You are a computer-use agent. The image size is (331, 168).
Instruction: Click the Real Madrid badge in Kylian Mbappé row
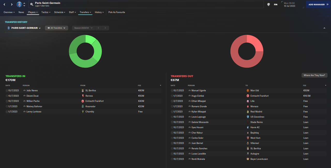pyautogui.click(x=248, y=112)
